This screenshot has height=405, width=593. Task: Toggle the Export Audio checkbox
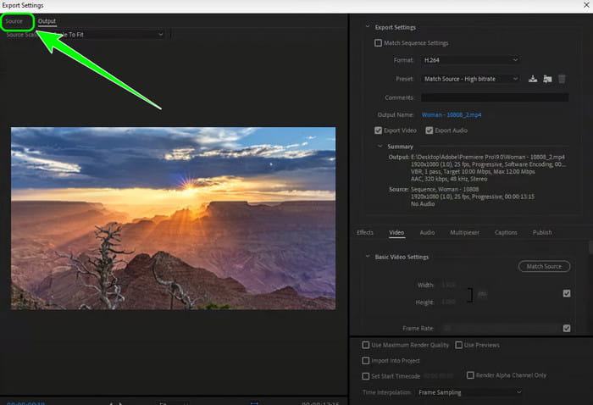430,130
